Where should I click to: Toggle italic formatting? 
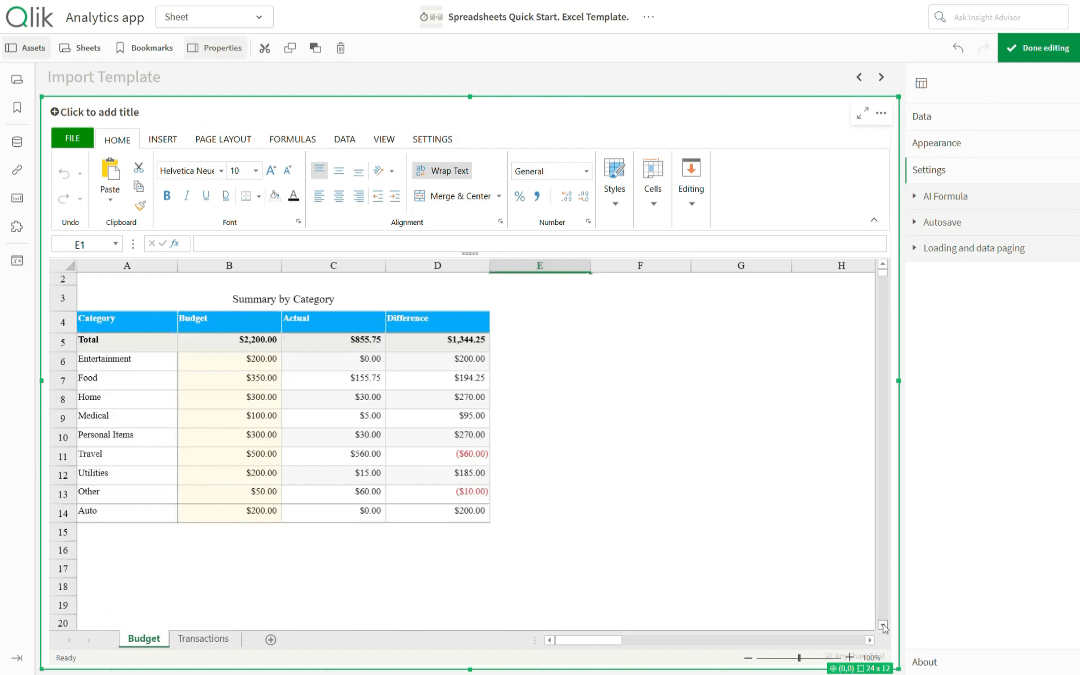[187, 196]
